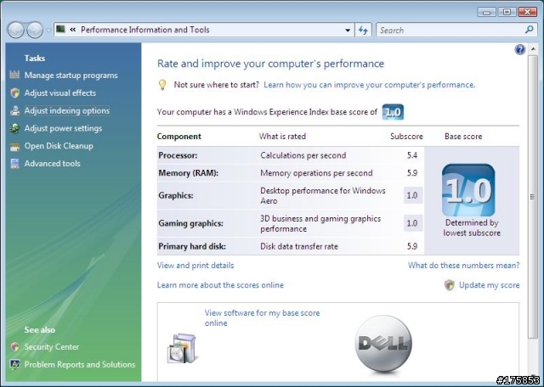Click the Subscore column header

406,137
